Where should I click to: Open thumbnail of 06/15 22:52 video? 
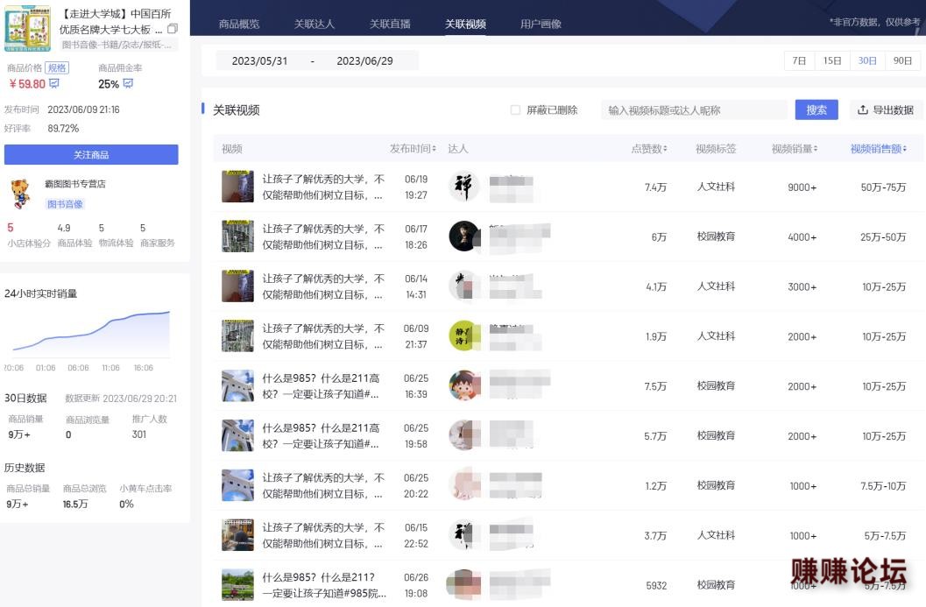coord(237,535)
